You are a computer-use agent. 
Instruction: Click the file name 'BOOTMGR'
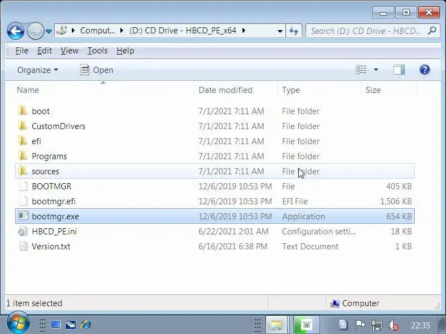point(51,186)
